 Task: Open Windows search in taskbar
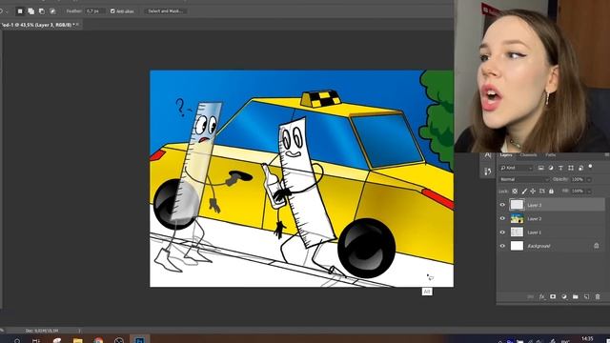tap(17, 340)
